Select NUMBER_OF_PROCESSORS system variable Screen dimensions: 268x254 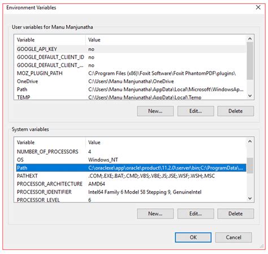[x=131, y=152]
